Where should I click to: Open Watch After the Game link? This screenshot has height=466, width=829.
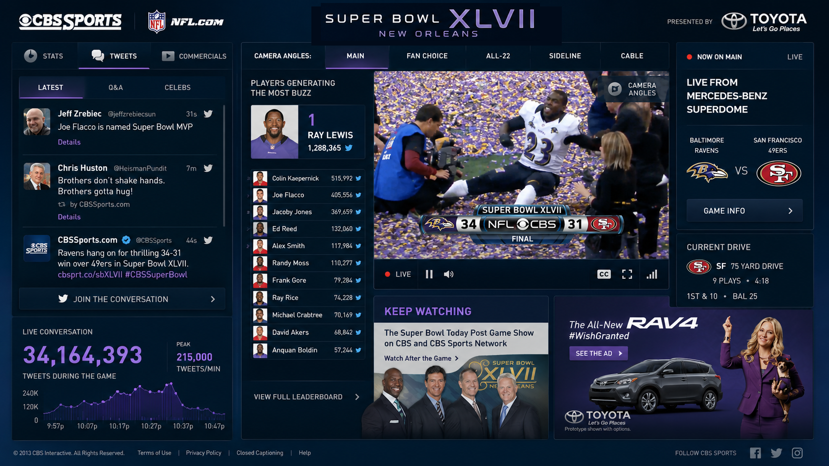(421, 358)
